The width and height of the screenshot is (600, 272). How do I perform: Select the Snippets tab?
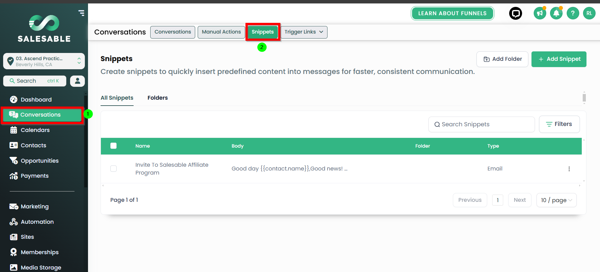[x=262, y=32]
